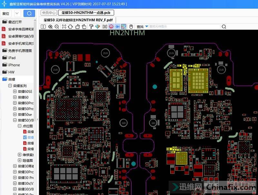This screenshot has width=258, height=195.
Task: Open the iPhone folder in sidebar
Action: [x=14, y=65]
